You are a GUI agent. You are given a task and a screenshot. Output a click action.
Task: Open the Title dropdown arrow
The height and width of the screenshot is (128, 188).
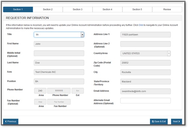(x=82, y=35)
